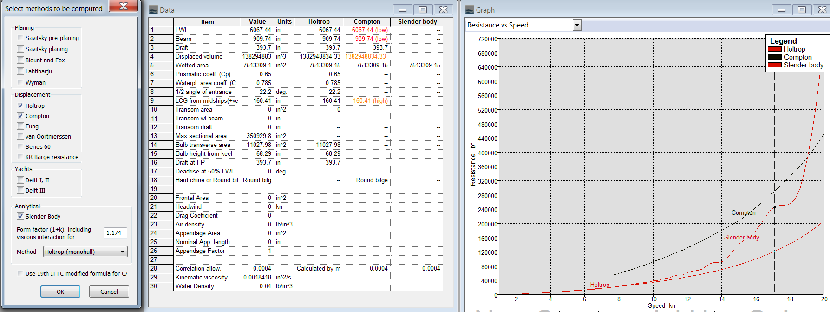Image resolution: width=830 pixels, height=312 pixels.
Task: Close the Data window
Action: 444,10
